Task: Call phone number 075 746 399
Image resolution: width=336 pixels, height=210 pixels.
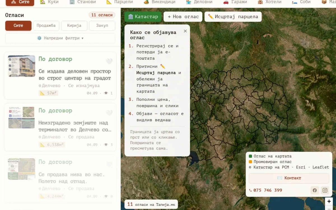Action: [x=265, y=190]
